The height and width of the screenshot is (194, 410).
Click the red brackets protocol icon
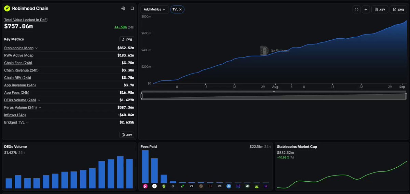coord(210,186)
